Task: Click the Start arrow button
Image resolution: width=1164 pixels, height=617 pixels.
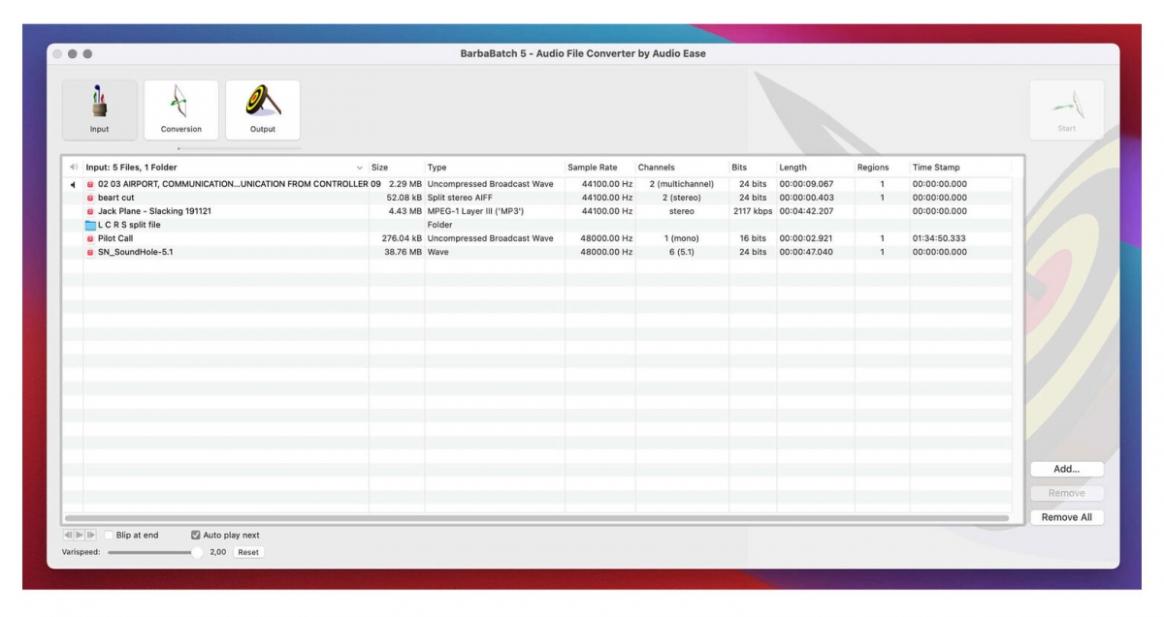Action: click(x=1067, y=109)
